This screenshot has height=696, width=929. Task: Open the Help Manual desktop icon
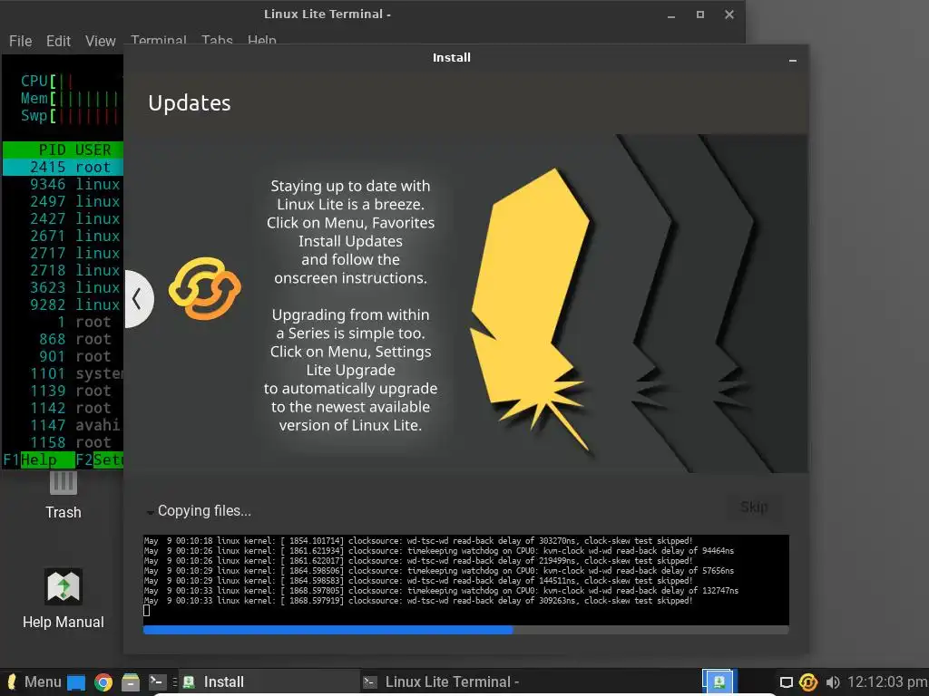(x=64, y=599)
